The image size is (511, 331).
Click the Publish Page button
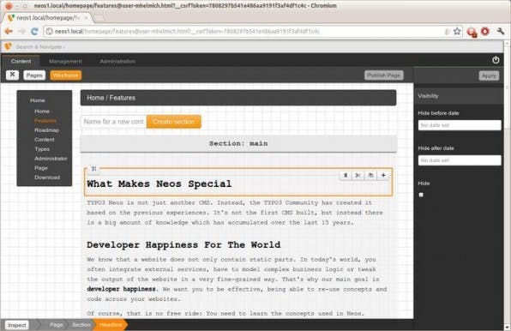[x=383, y=75]
